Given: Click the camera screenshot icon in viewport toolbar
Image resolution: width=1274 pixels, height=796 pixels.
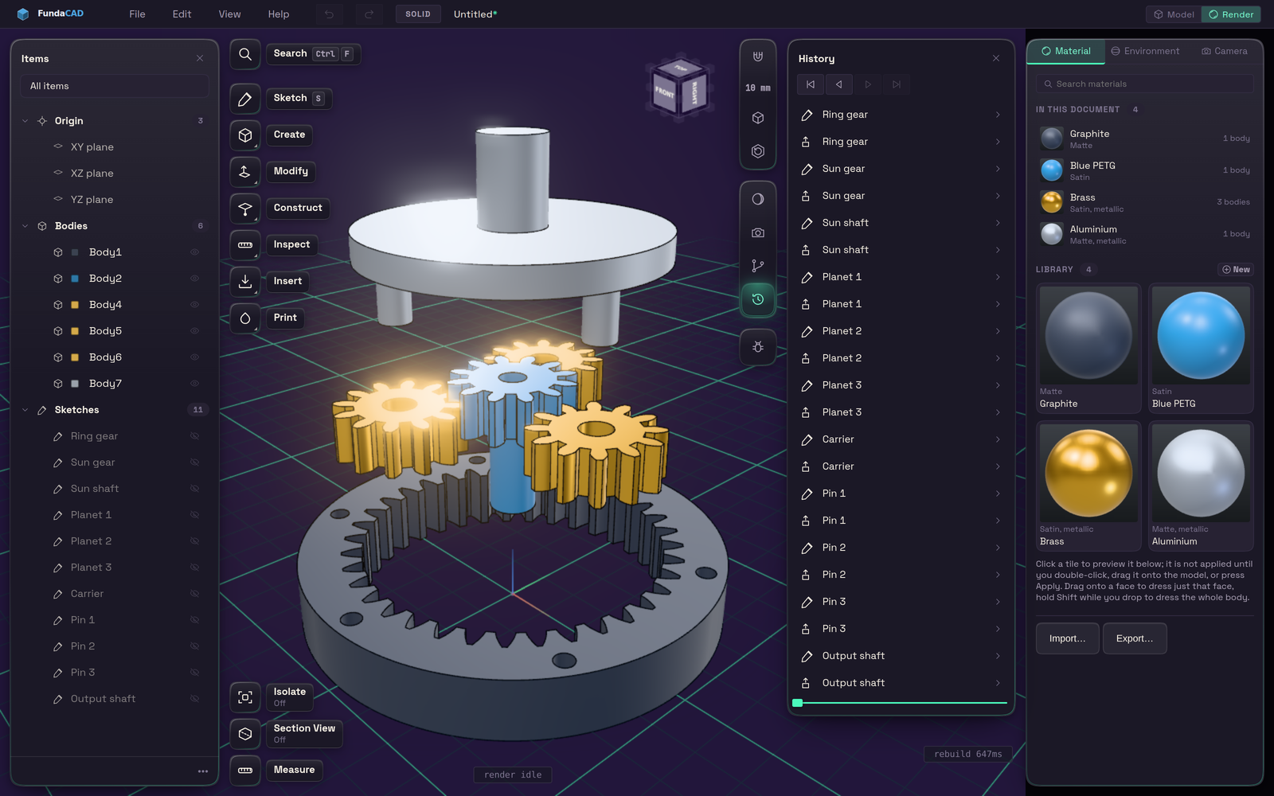Looking at the screenshot, I should point(758,232).
